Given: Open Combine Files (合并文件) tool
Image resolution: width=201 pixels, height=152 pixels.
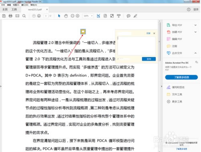Looking at the screenshot, I should coord(175,53).
